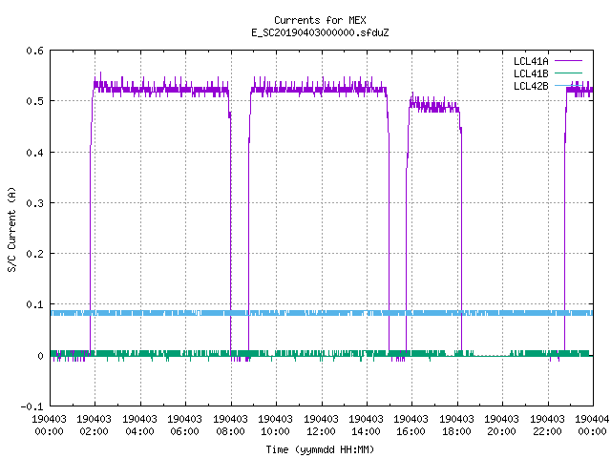Click the 18:00 x-axis time label
Screen dimensions: 611x458
456,431
